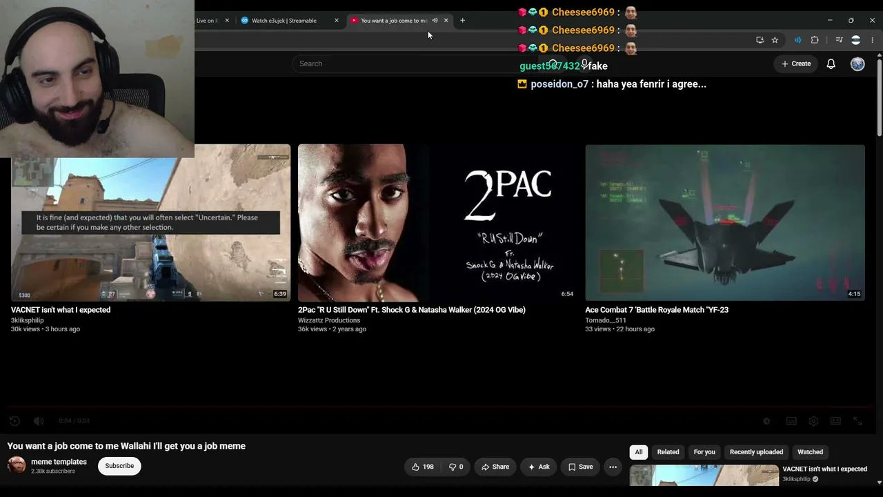Open the 3kliksphilip channel under the VACNET endscreen video
Image resolution: width=883 pixels, height=497 pixels.
pyautogui.click(x=27, y=320)
